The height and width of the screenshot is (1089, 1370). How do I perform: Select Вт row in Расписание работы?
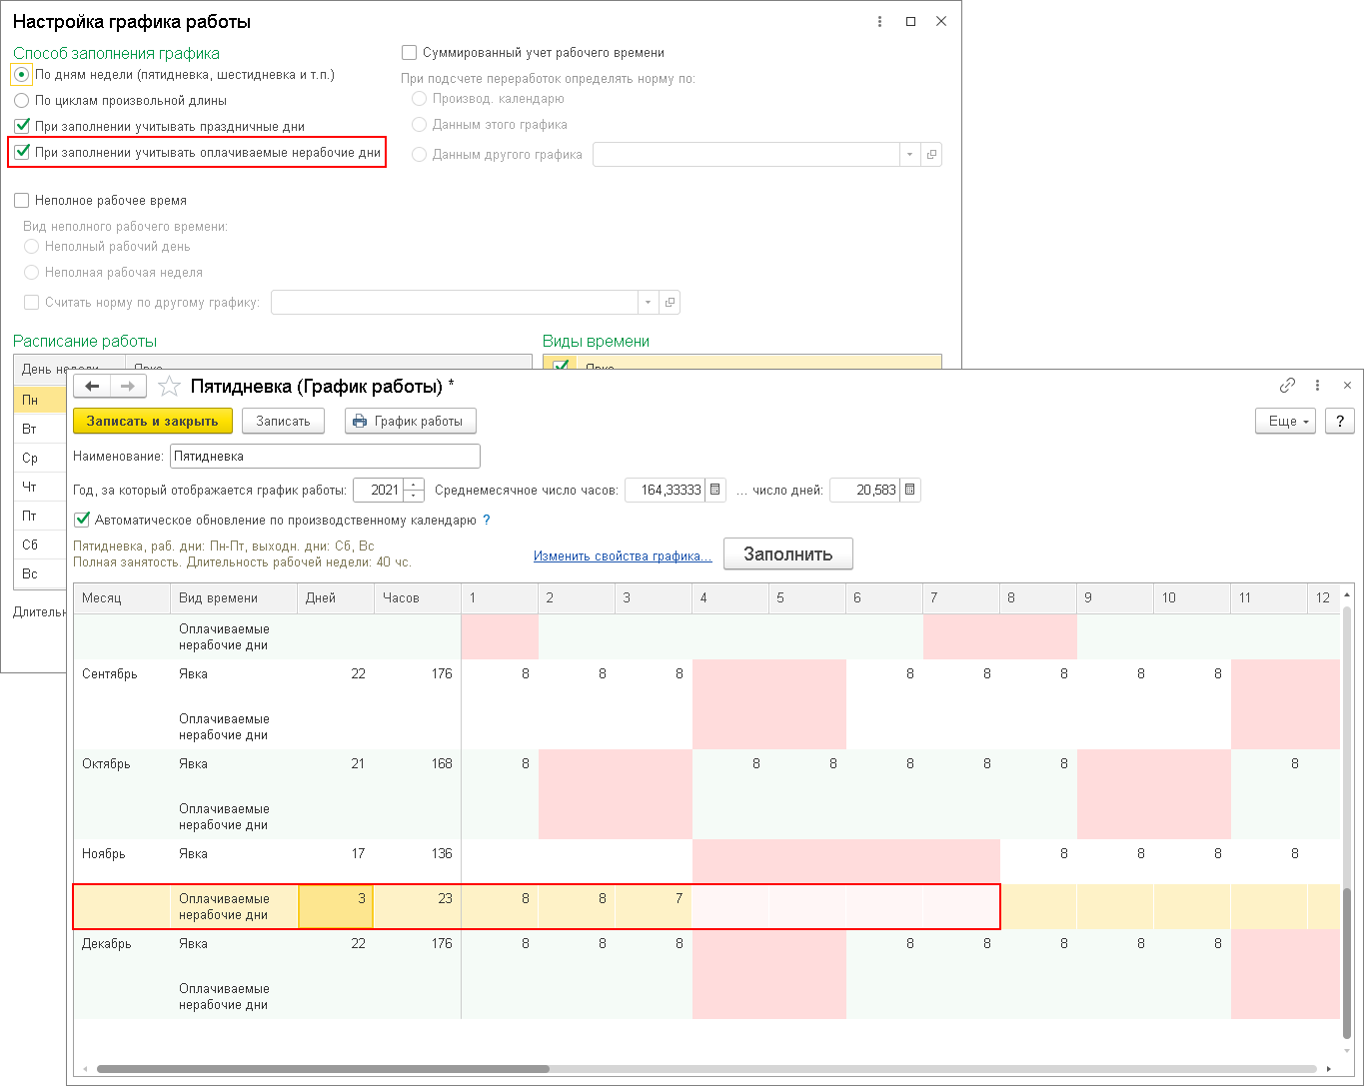click(x=40, y=429)
